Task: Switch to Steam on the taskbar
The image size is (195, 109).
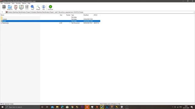Action: click(102, 107)
